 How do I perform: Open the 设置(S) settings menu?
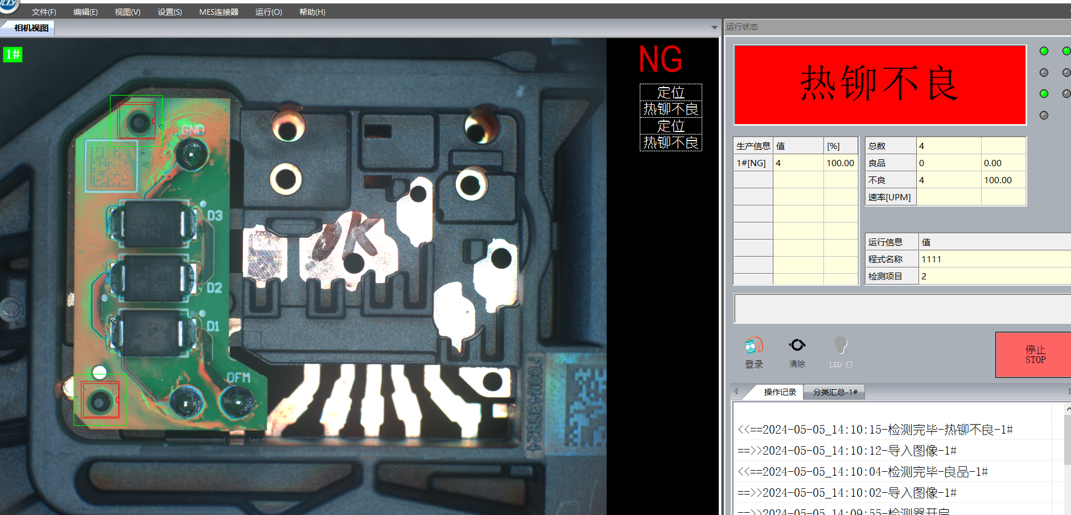(170, 12)
